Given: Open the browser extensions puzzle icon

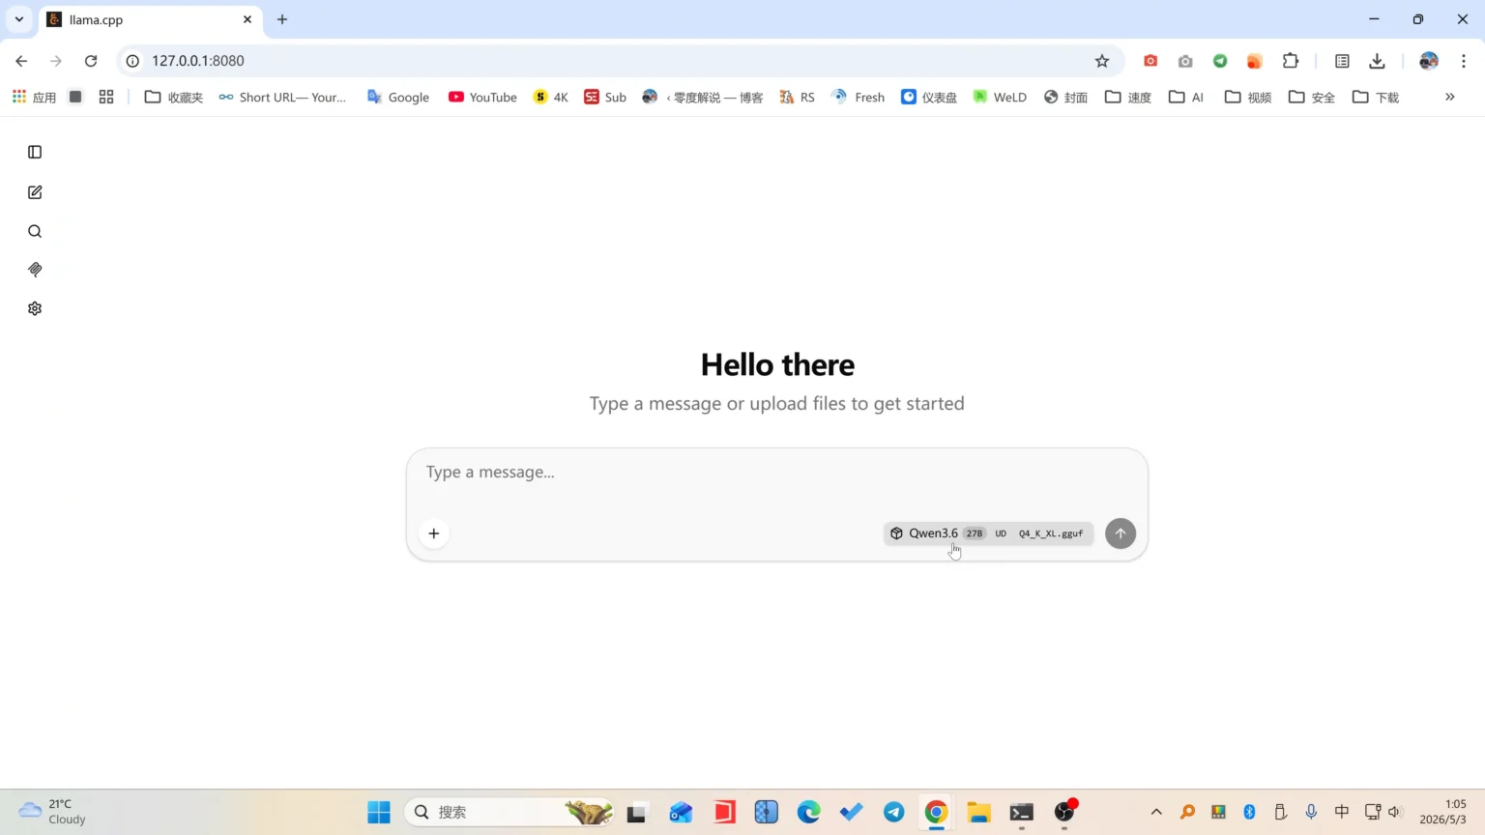Looking at the screenshot, I should [1291, 61].
